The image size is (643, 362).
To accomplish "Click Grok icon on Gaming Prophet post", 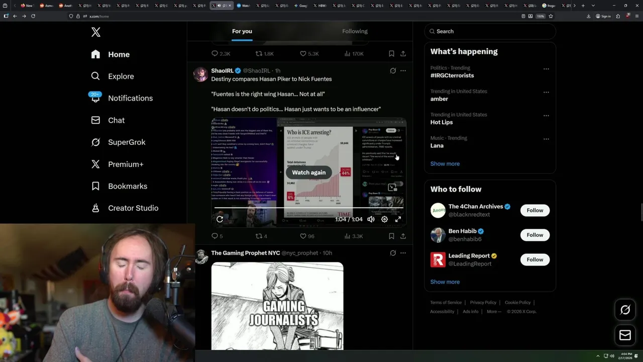I will pos(393,253).
